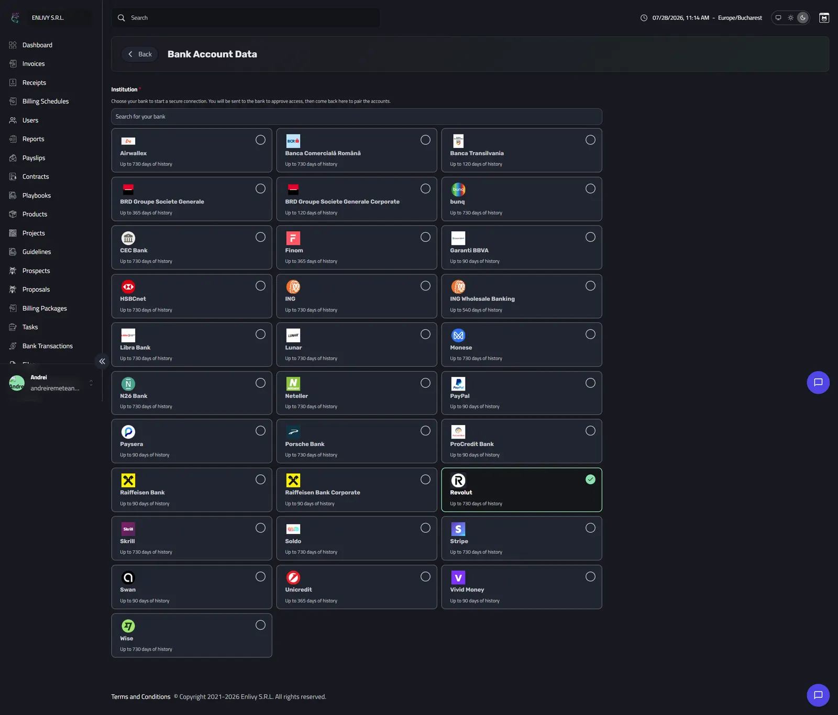
Task: Choose the Unicredit card
Action: coord(357,587)
